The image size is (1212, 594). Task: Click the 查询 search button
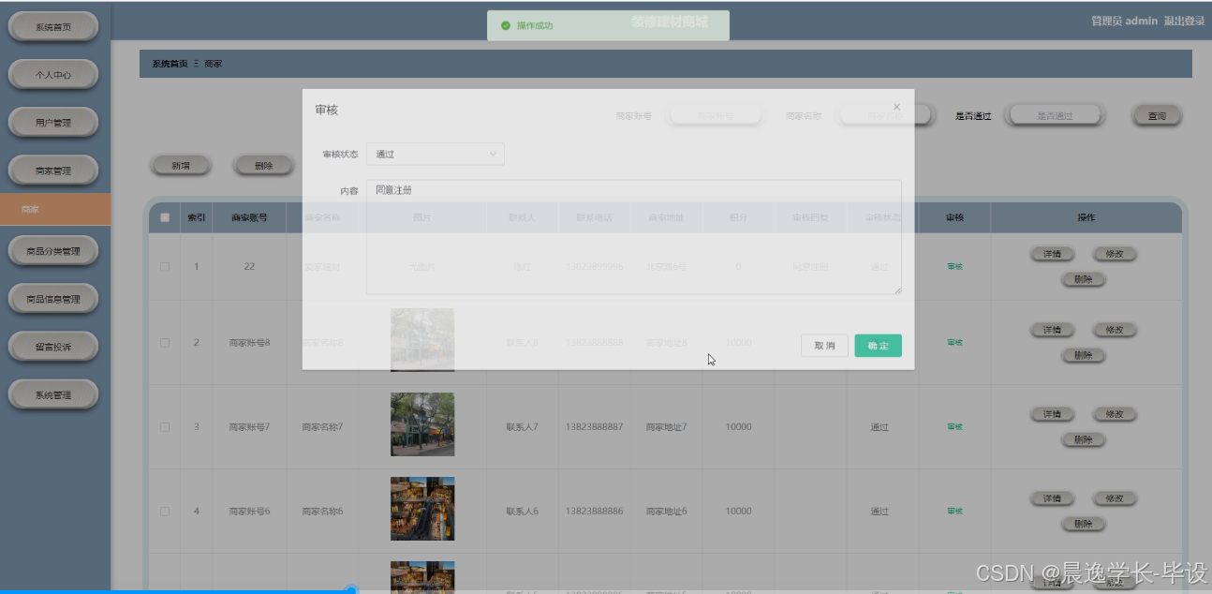tap(1157, 115)
